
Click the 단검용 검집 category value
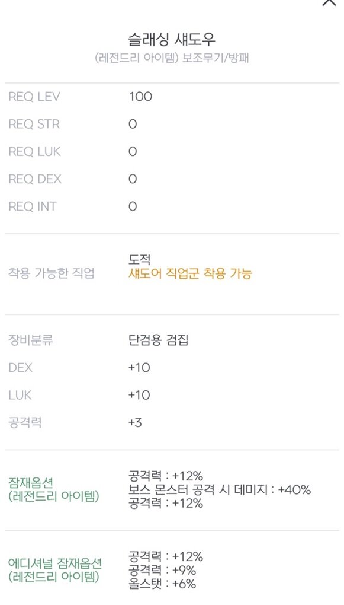click(158, 340)
